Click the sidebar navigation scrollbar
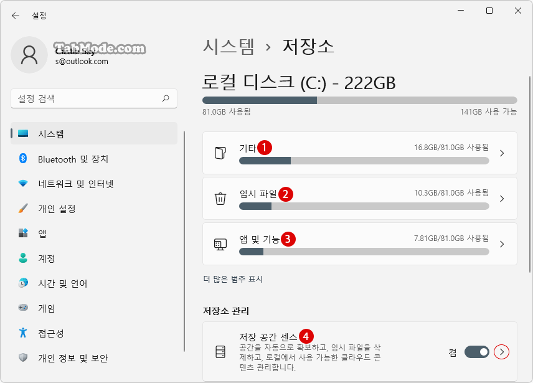The height and width of the screenshot is (383, 533). (184, 241)
